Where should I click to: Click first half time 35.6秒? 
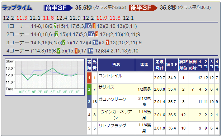84,8
